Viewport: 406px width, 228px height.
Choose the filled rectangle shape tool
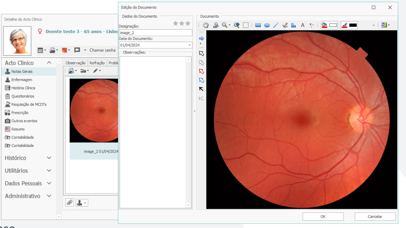[x=258, y=25]
